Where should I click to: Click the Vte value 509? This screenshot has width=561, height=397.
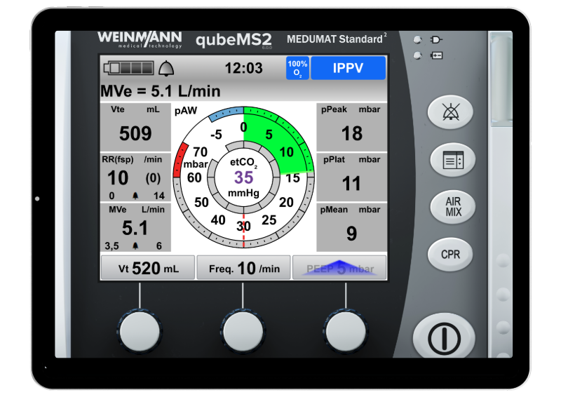coord(135,133)
